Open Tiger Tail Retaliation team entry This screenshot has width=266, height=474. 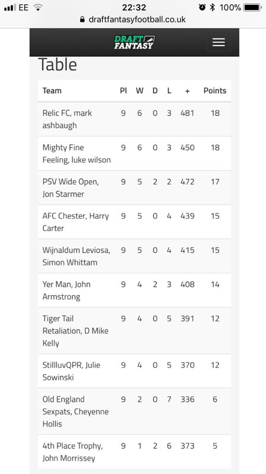click(x=134, y=331)
